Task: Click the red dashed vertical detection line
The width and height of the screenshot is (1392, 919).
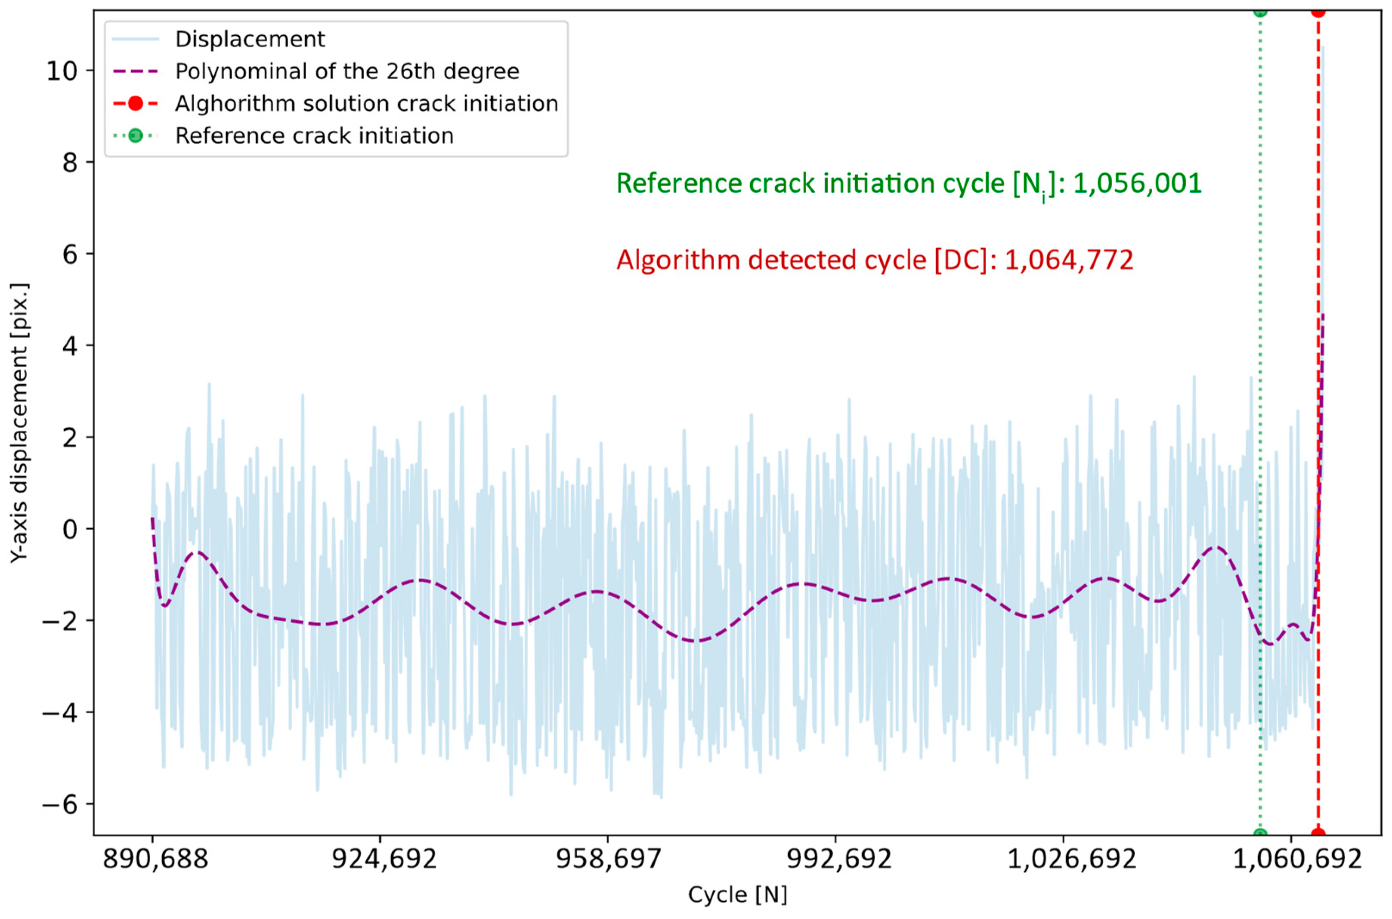Action: pyautogui.click(x=1317, y=469)
